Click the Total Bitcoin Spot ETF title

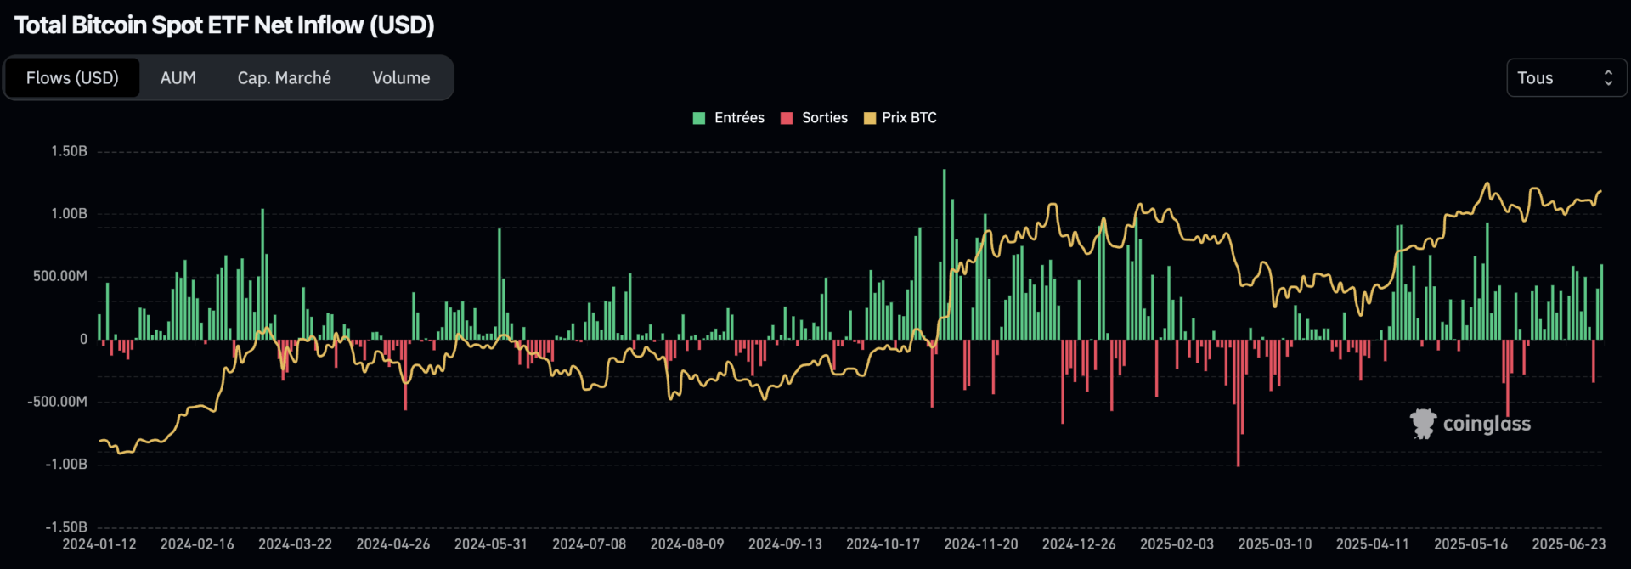(224, 25)
